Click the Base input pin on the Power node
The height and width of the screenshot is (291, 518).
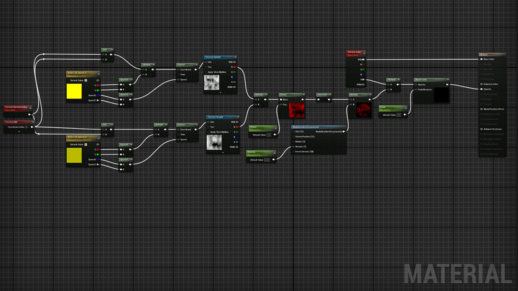click(281, 100)
